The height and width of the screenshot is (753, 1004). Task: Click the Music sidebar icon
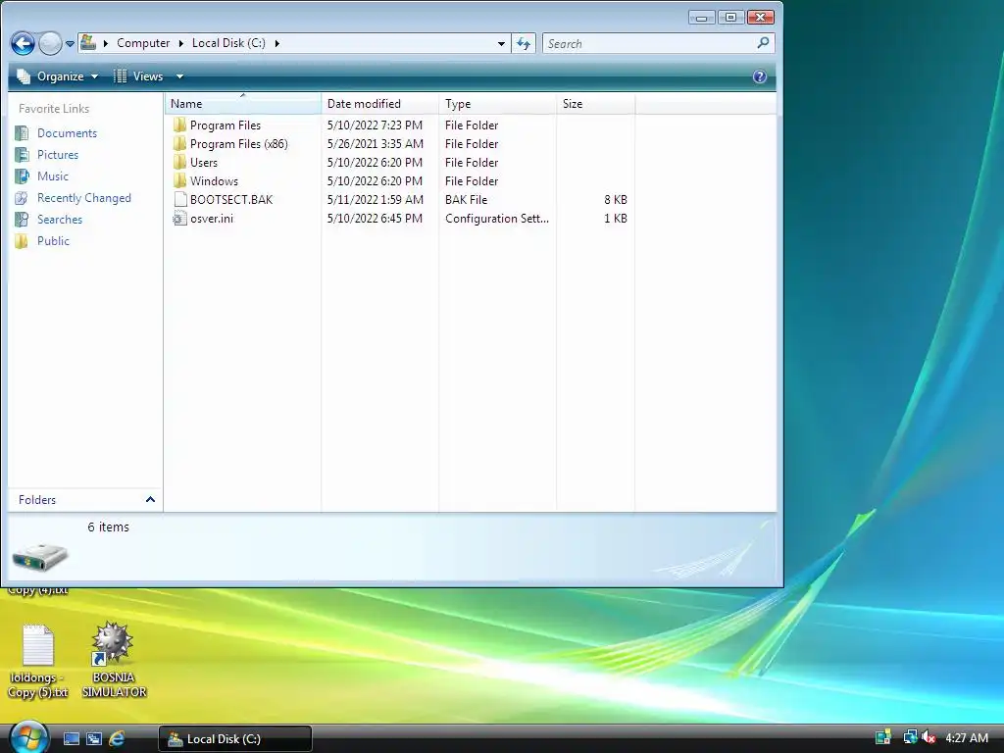[x=22, y=176]
